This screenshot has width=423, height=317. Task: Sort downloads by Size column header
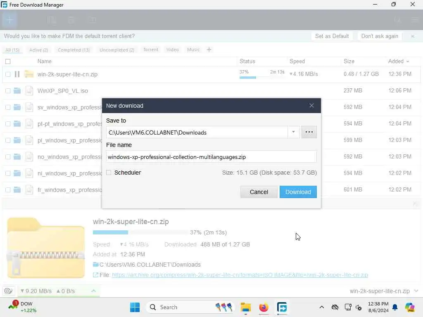(349, 62)
